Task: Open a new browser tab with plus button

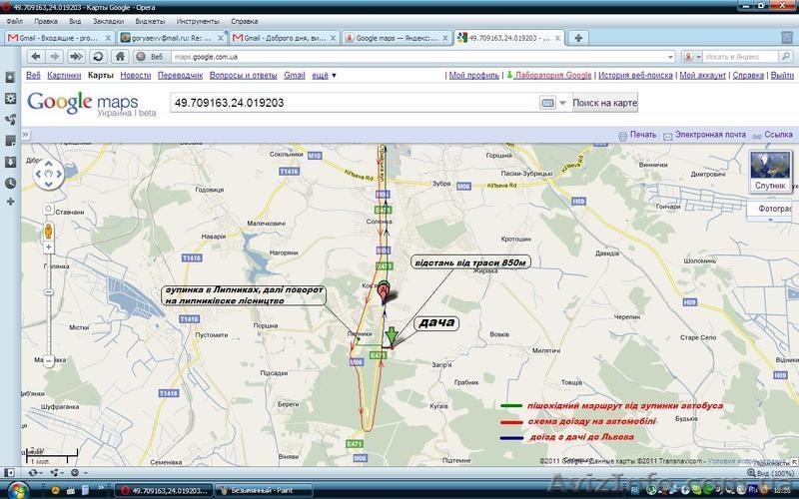Action: coord(578,37)
